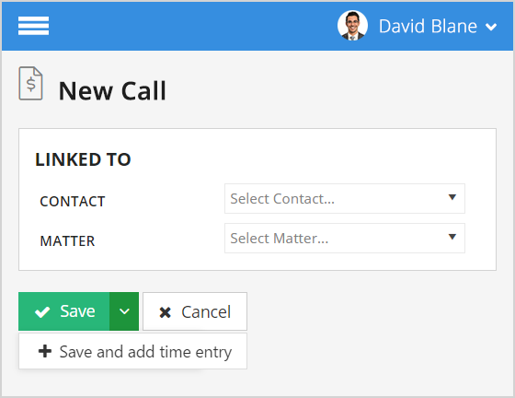The height and width of the screenshot is (398, 515).
Task: Click the MATTER field label
Action: click(x=67, y=241)
